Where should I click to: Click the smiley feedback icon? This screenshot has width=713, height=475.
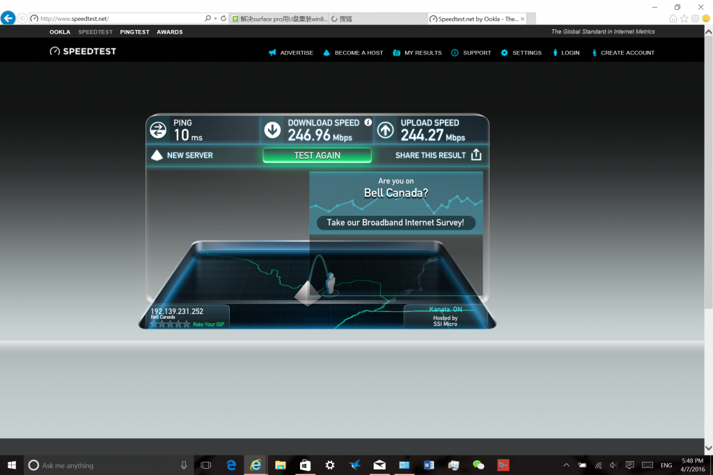click(x=706, y=19)
